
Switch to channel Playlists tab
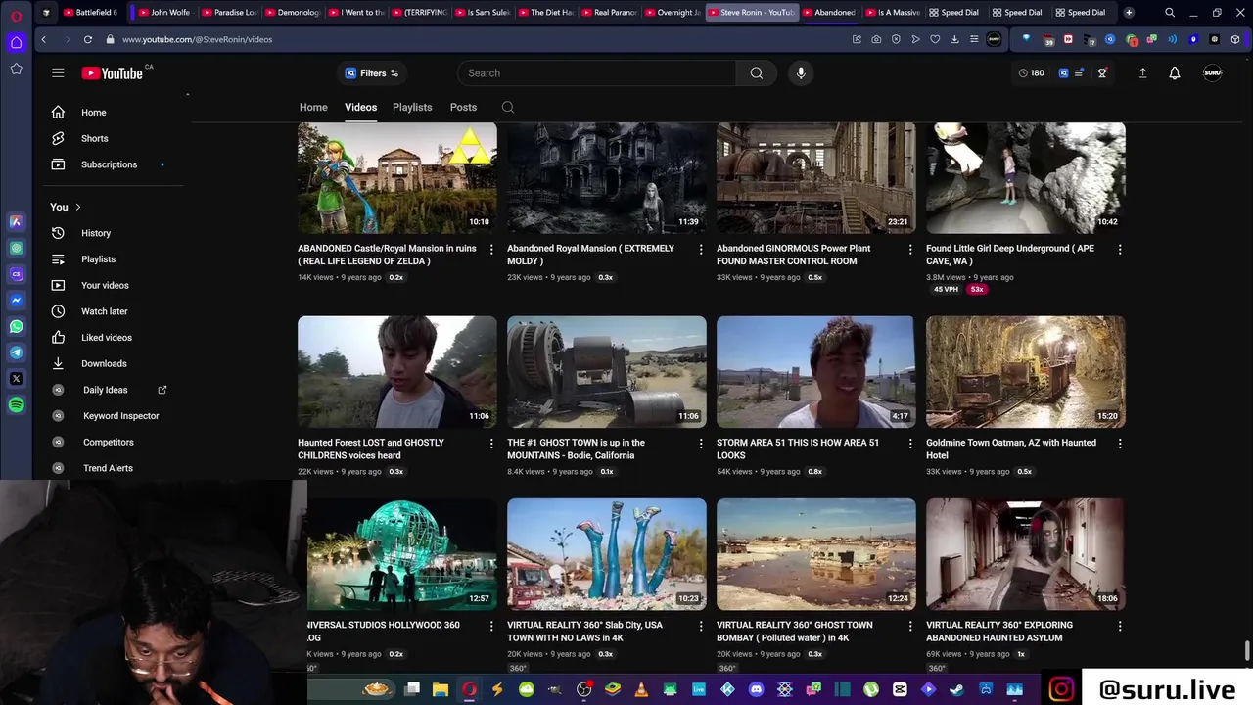click(412, 107)
